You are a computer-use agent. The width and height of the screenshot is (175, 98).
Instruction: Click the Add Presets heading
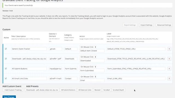[x=32, y=86]
